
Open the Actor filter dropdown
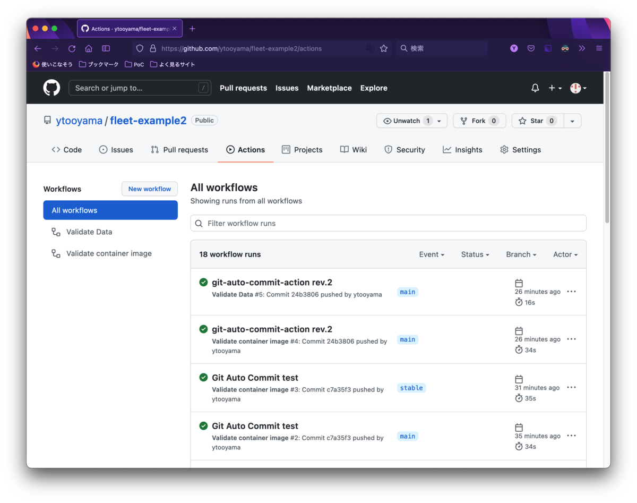coord(565,254)
